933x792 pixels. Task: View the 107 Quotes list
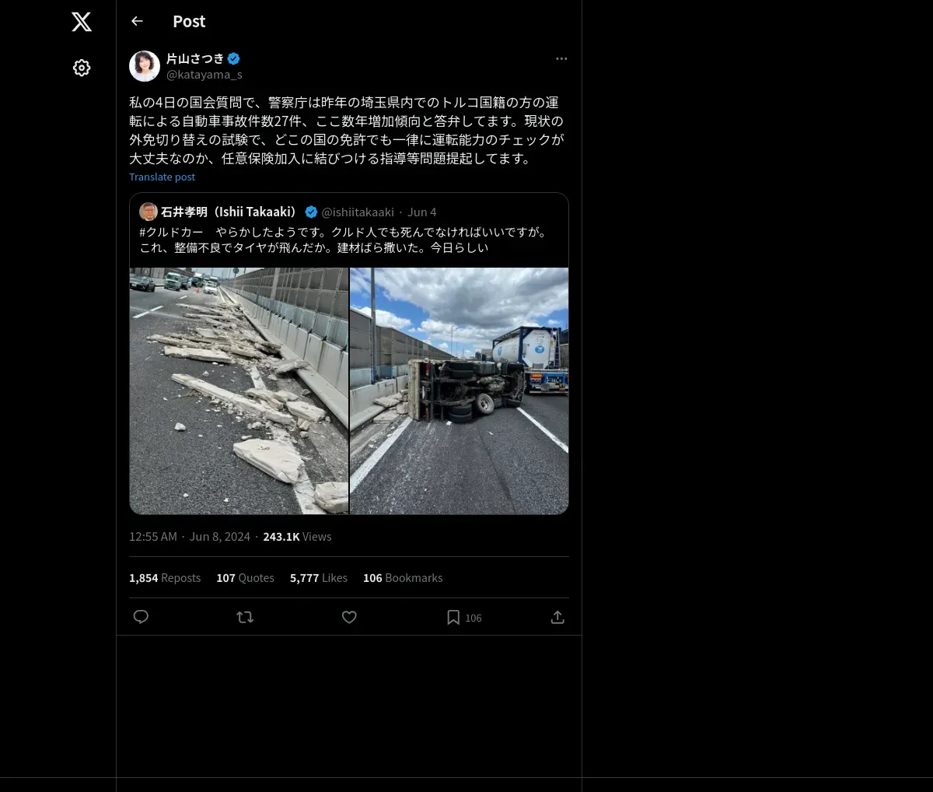[x=245, y=578]
